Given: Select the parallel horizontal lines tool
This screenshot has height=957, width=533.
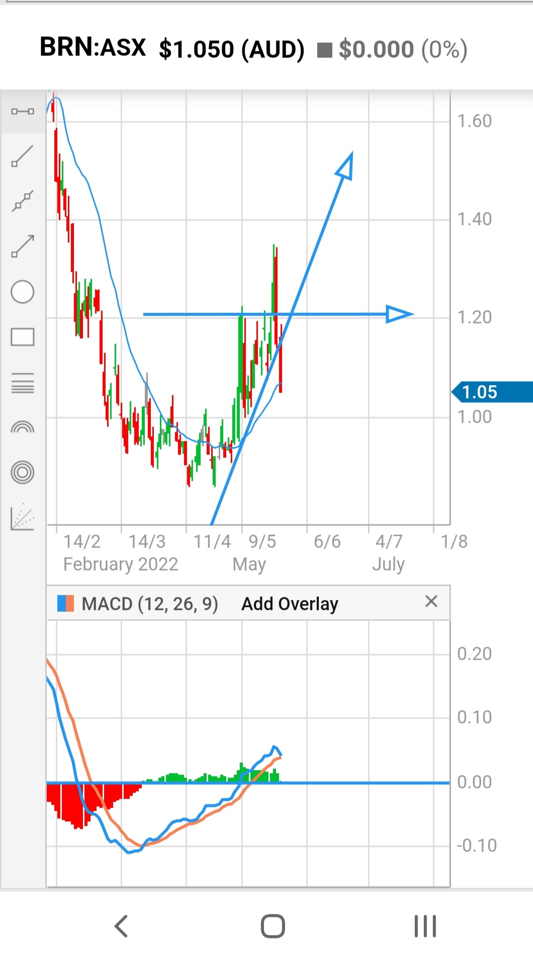Looking at the screenshot, I should tap(23, 383).
